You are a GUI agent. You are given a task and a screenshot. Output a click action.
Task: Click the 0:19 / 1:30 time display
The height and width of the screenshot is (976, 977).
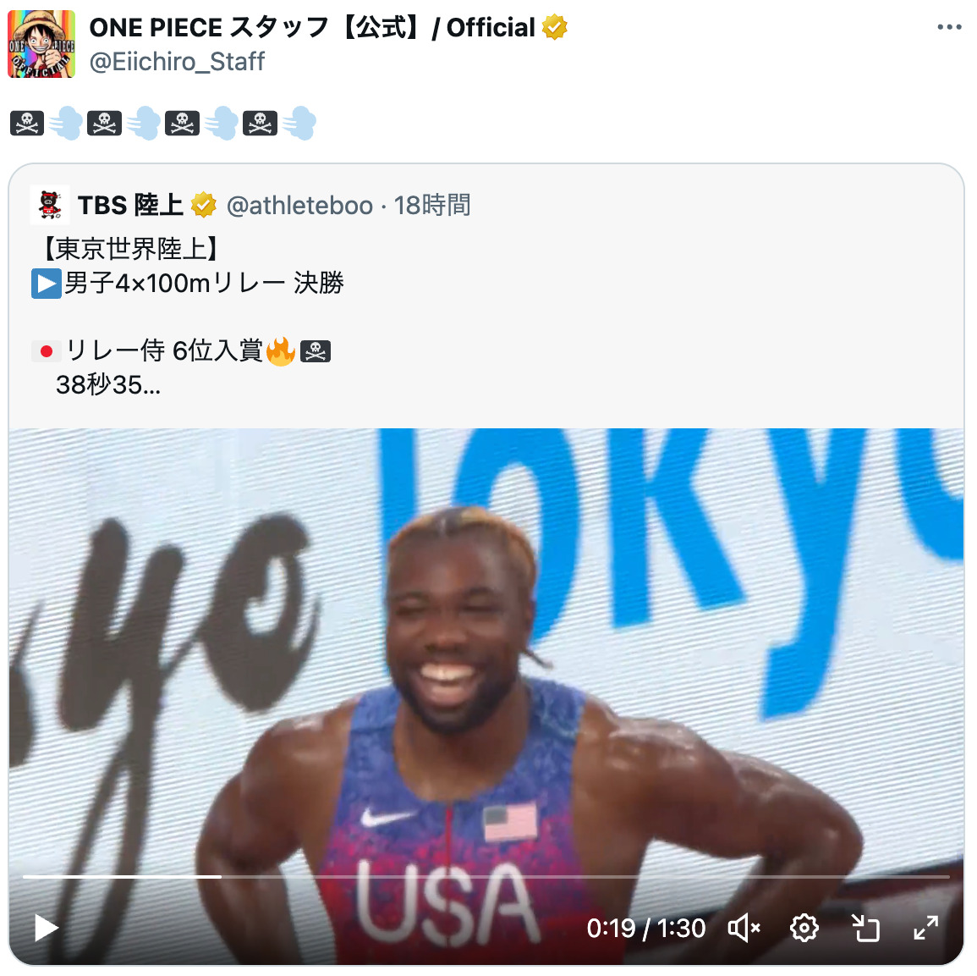point(646,928)
